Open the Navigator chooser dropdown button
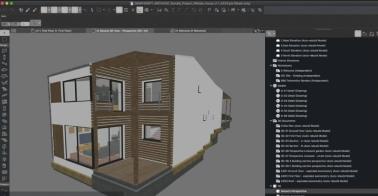 pos(271,33)
